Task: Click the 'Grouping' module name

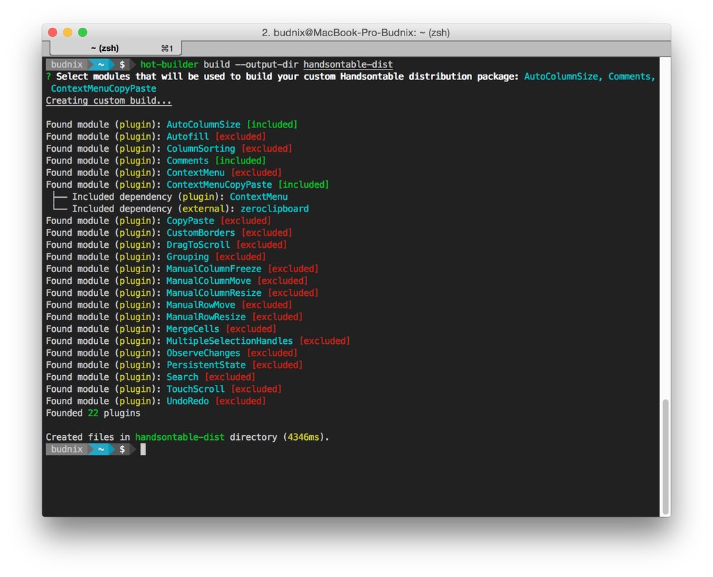Action: [x=187, y=257]
